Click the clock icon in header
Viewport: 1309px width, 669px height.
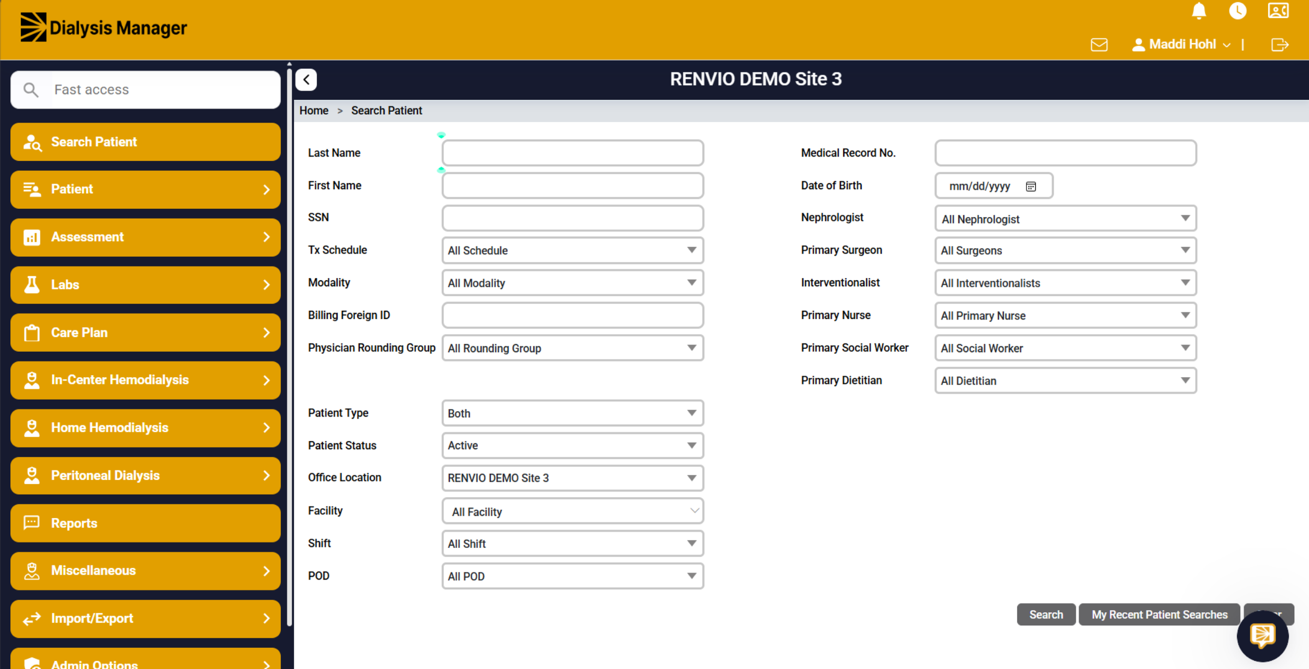(x=1238, y=11)
